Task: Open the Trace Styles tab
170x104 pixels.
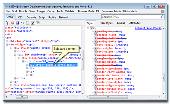Action: pos(106,23)
